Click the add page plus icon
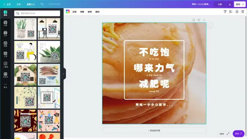 coord(204,20)
